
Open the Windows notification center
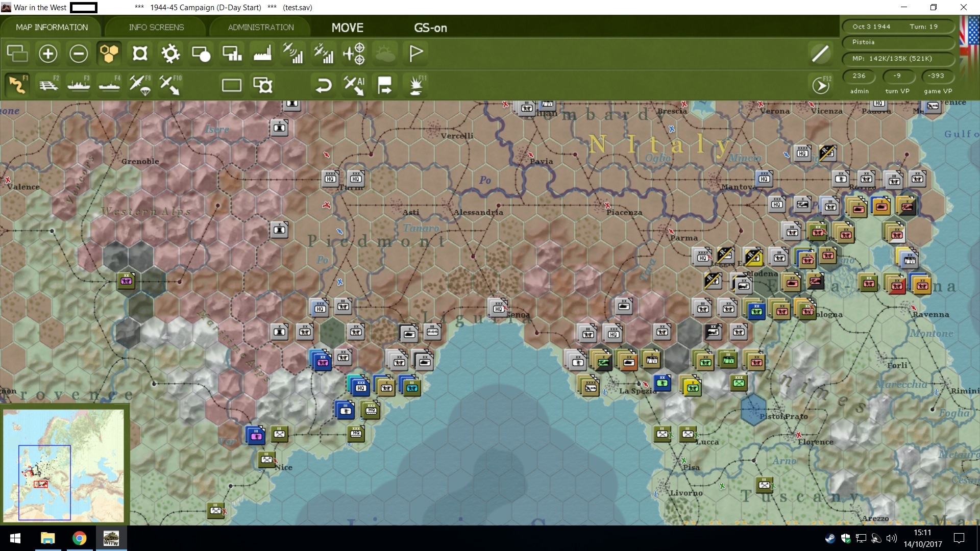tap(959, 538)
